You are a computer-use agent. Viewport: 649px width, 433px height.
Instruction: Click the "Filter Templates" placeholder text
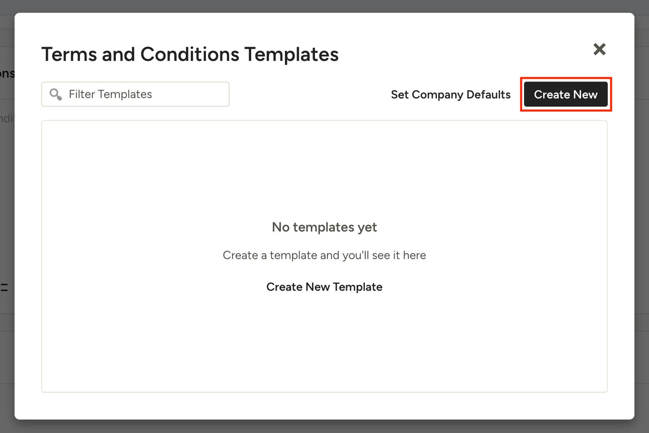pyautogui.click(x=110, y=94)
